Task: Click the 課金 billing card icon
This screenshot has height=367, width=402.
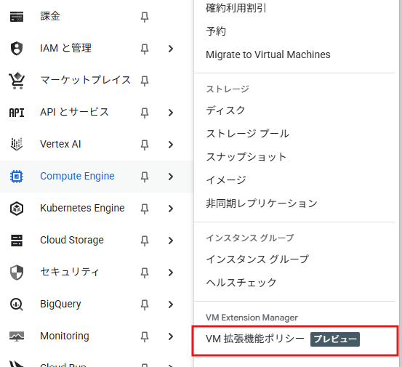Action: [x=17, y=17]
